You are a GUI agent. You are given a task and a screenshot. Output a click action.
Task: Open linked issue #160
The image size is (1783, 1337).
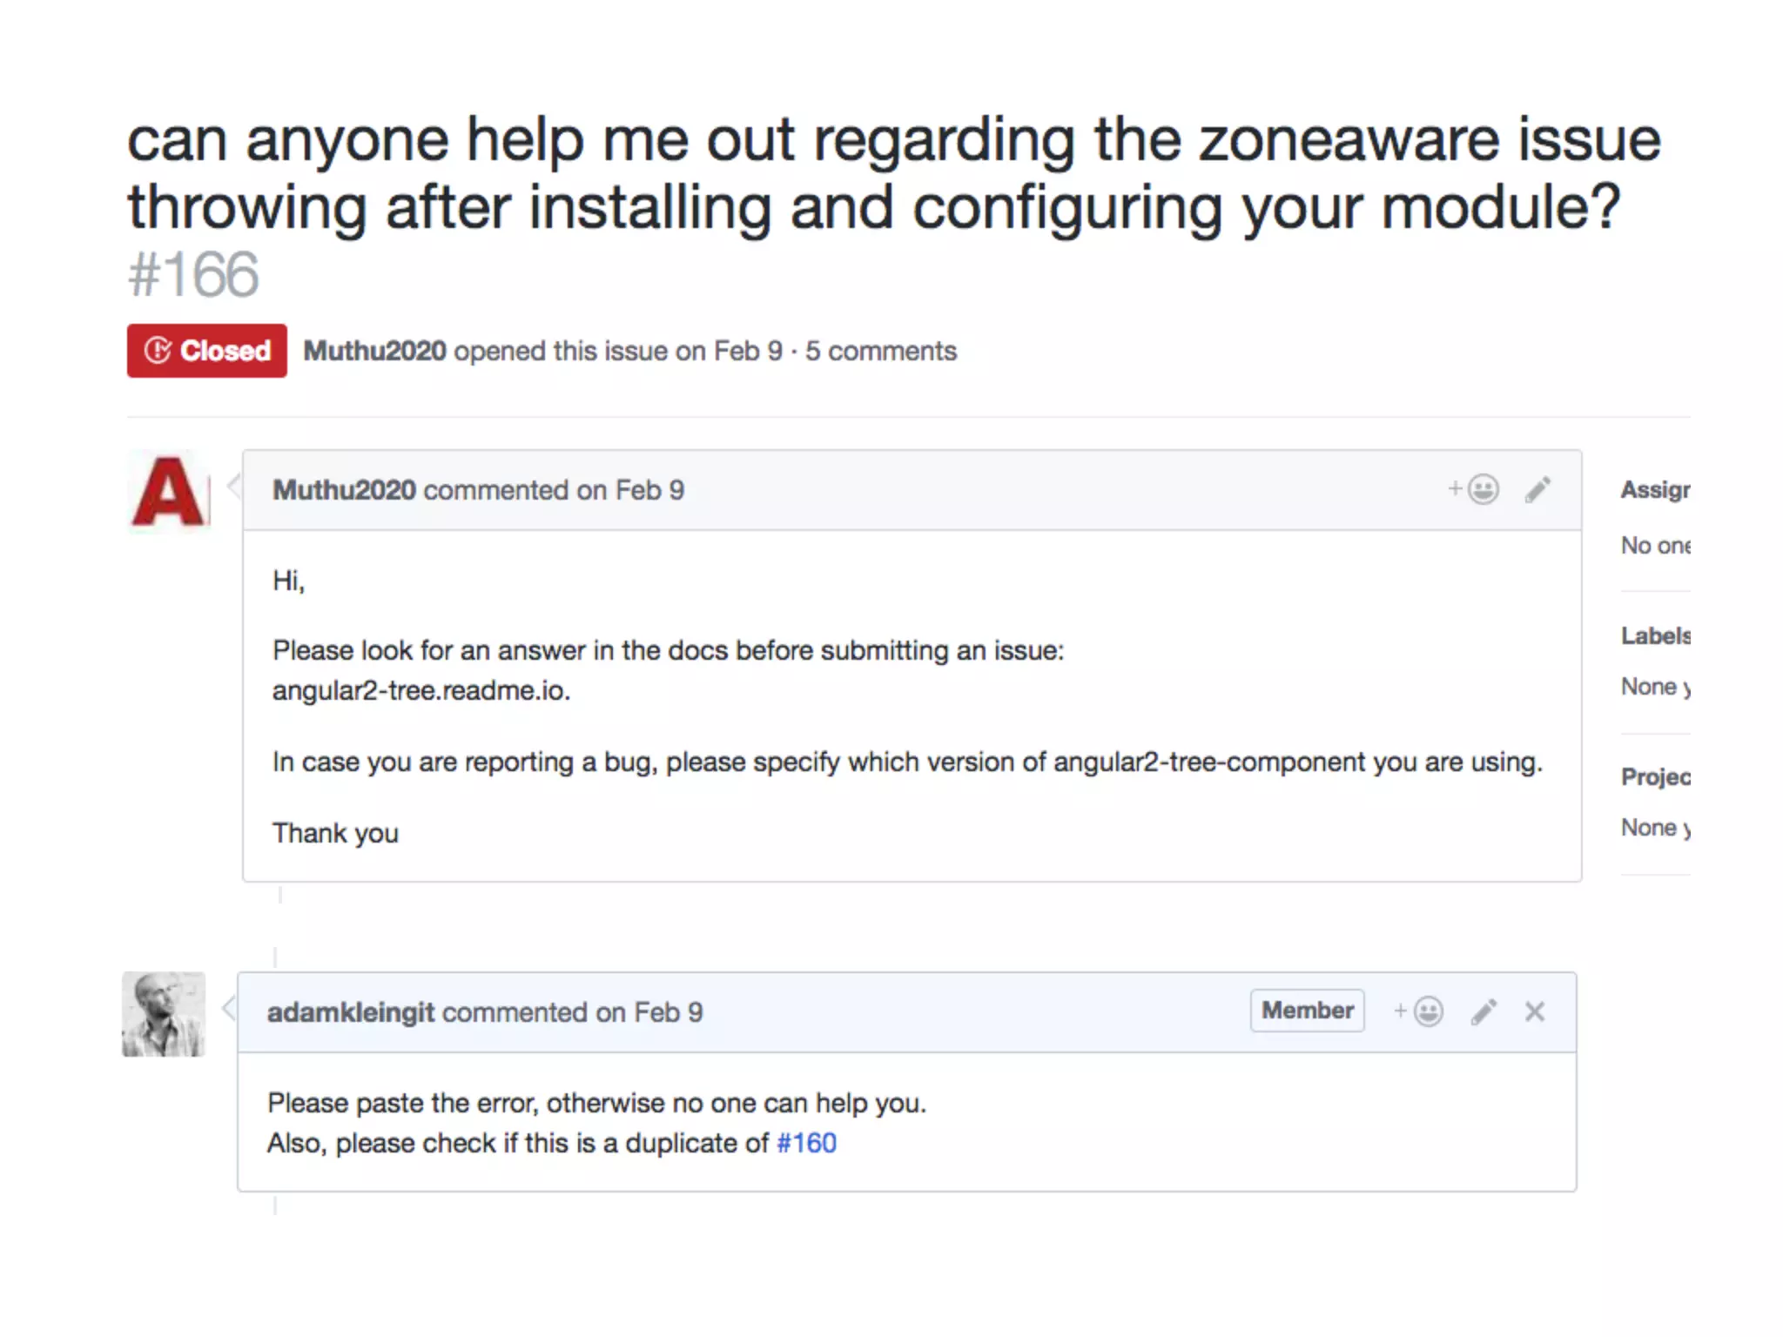pyautogui.click(x=806, y=1143)
